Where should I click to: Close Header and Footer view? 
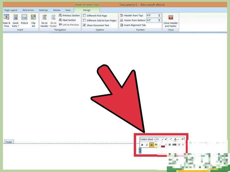171,20
